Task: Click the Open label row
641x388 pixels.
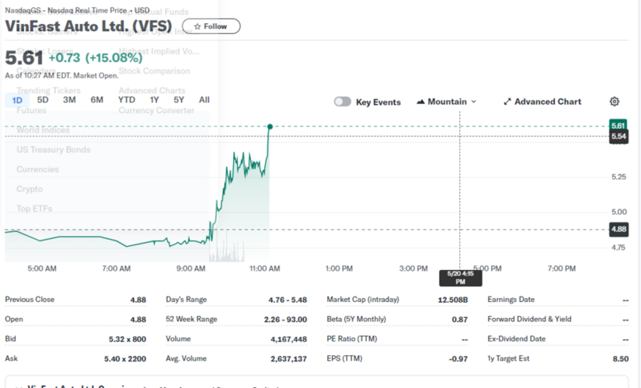Action: (75, 319)
